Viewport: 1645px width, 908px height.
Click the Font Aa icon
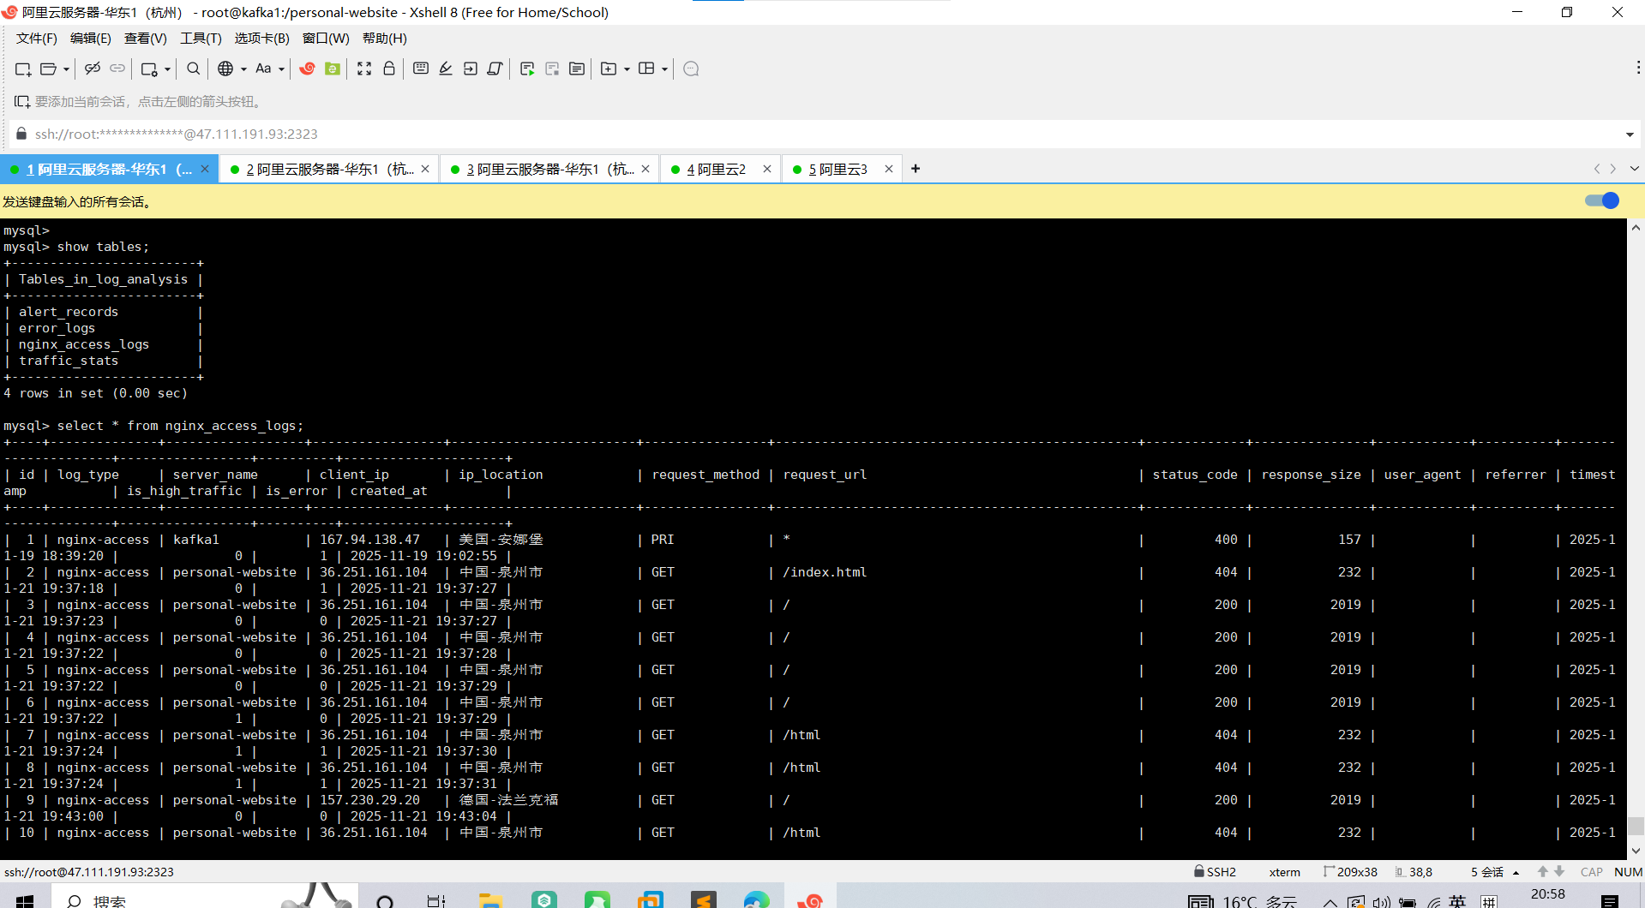pyautogui.click(x=263, y=69)
